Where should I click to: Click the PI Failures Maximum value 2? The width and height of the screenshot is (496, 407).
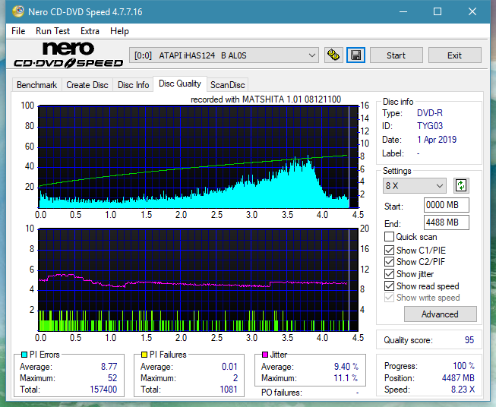(x=235, y=378)
